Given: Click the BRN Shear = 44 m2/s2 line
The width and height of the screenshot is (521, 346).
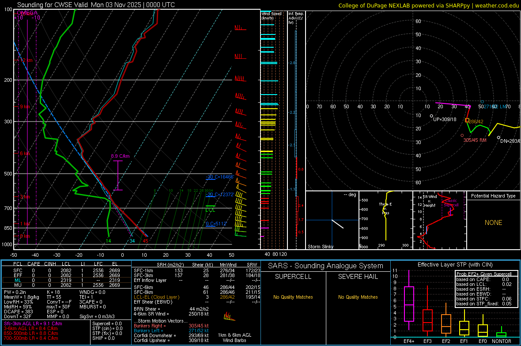Looking at the screenshot, I should [x=171, y=309].
